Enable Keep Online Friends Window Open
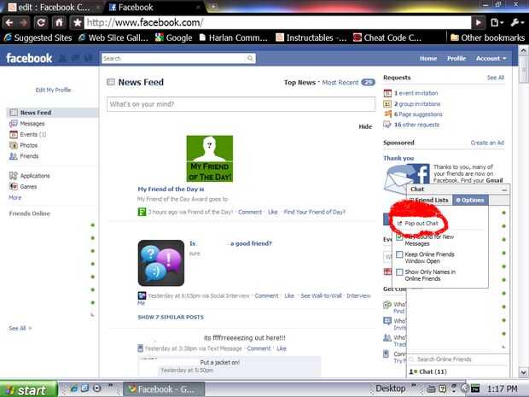Screen dimensions: 529x397 (x=399, y=254)
